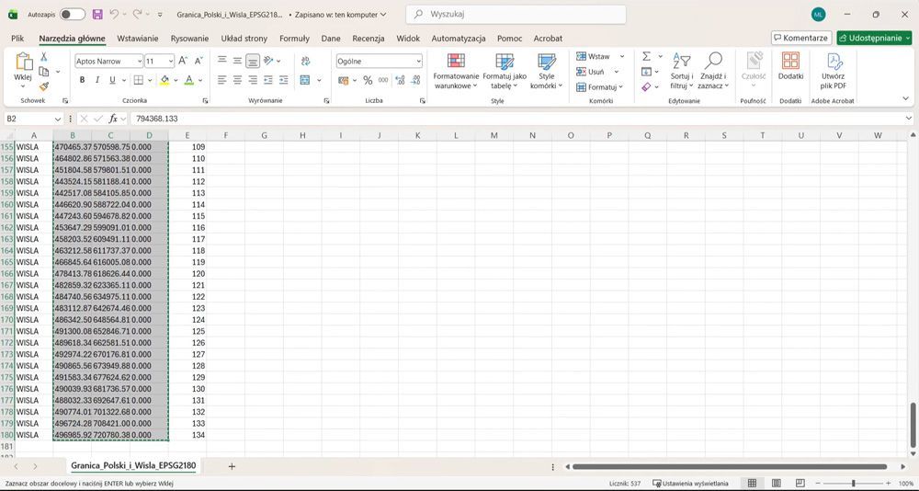Image resolution: width=919 pixels, height=491 pixels.
Task: Click the AutoSum sigma icon
Action: point(646,56)
